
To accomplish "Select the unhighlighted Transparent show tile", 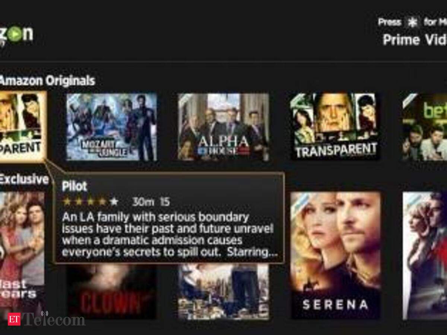I will pyautogui.click(x=335, y=127).
